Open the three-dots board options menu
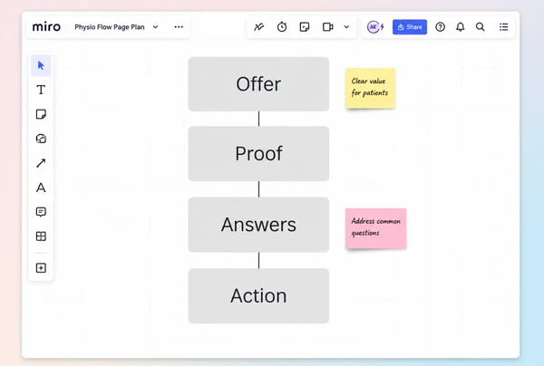The height and width of the screenshot is (366, 544). pos(179,27)
